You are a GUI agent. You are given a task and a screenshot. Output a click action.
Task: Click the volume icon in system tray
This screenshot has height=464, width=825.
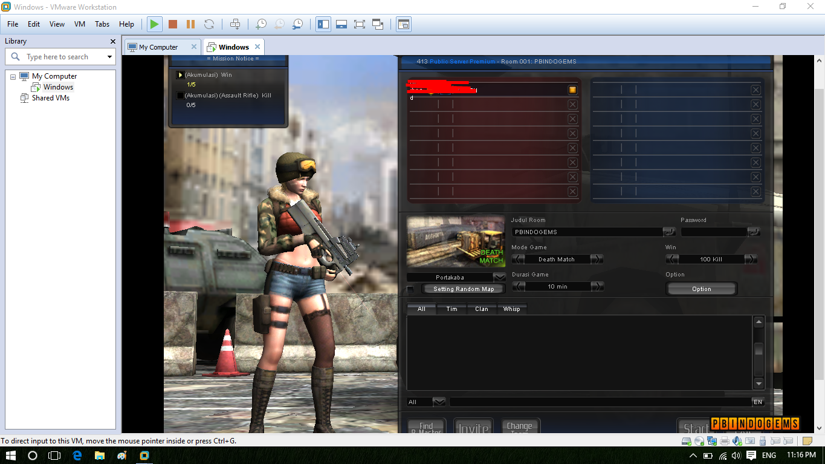(x=736, y=455)
